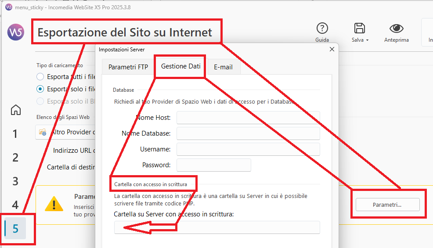Focus the Password field
The image size is (433, 248).
pyautogui.click(x=213, y=165)
